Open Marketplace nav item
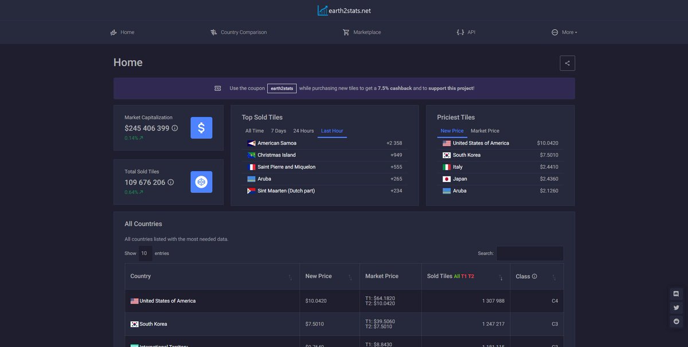The image size is (688, 347). pos(362,32)
